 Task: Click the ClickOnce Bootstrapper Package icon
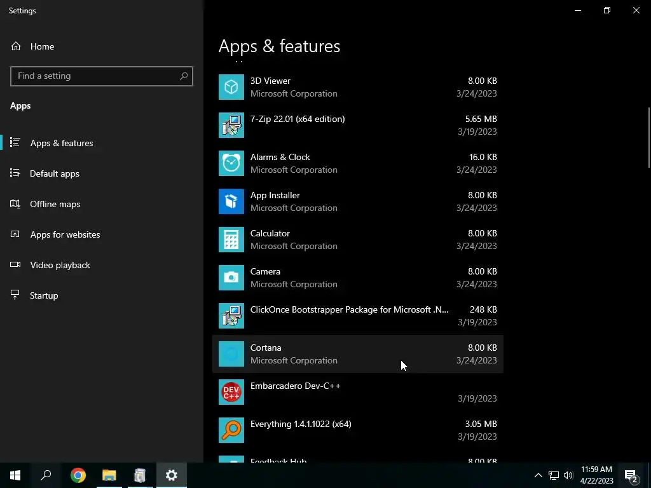(231, 316)
